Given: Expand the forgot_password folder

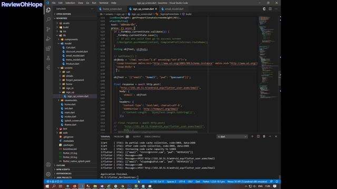Looking at the screenshot, I should coord(75,80).
